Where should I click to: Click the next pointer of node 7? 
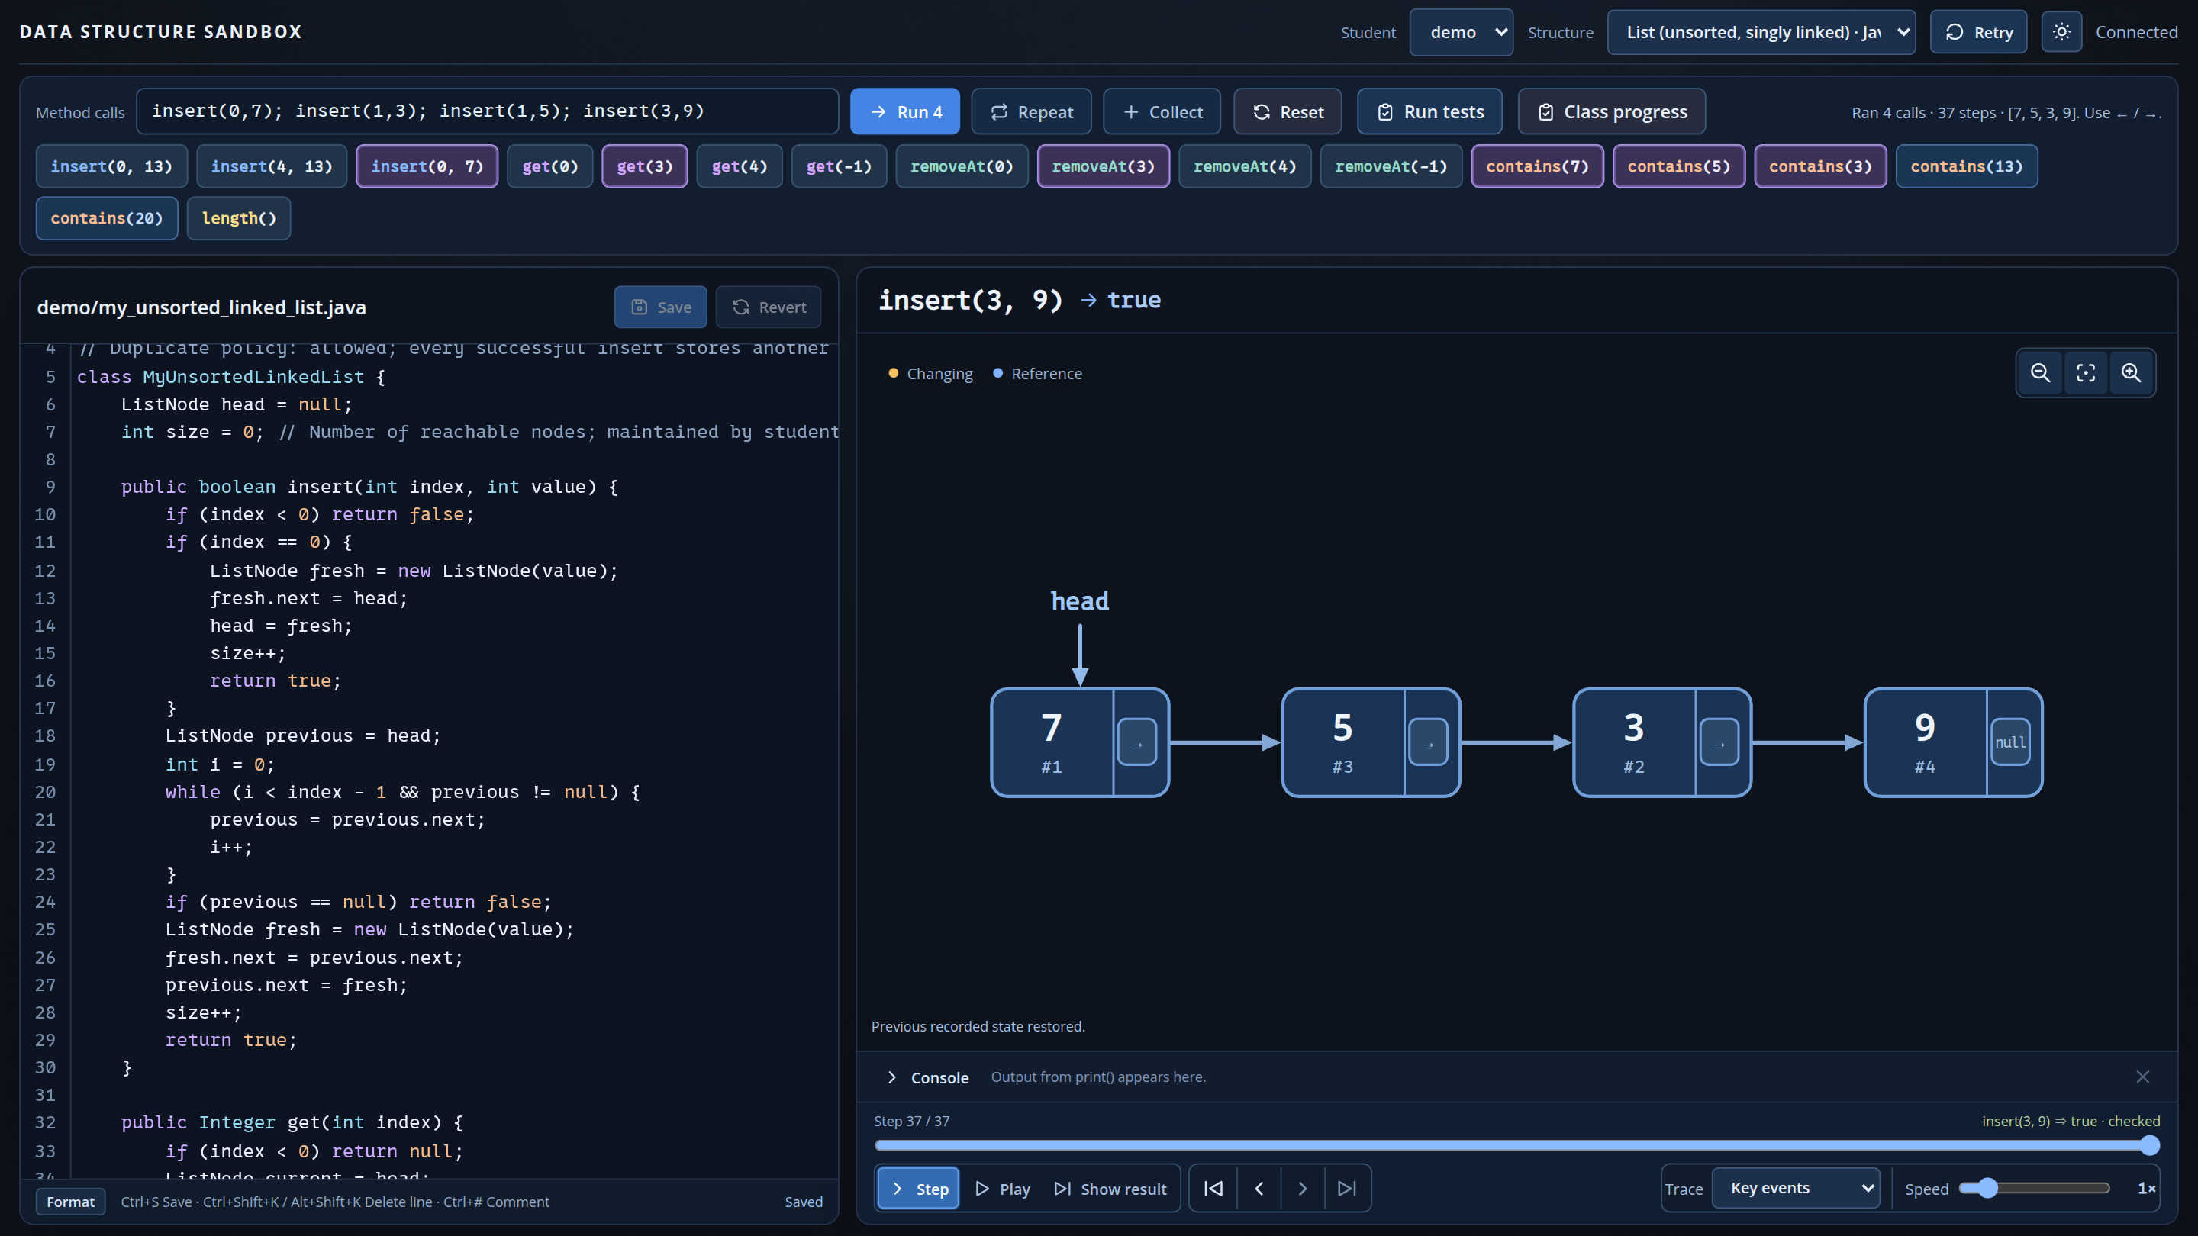click(x=1136, y=742)
